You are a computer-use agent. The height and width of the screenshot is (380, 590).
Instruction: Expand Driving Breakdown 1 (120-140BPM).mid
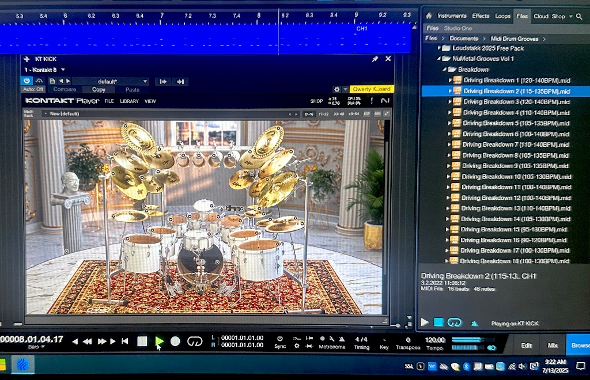(450, 80)
